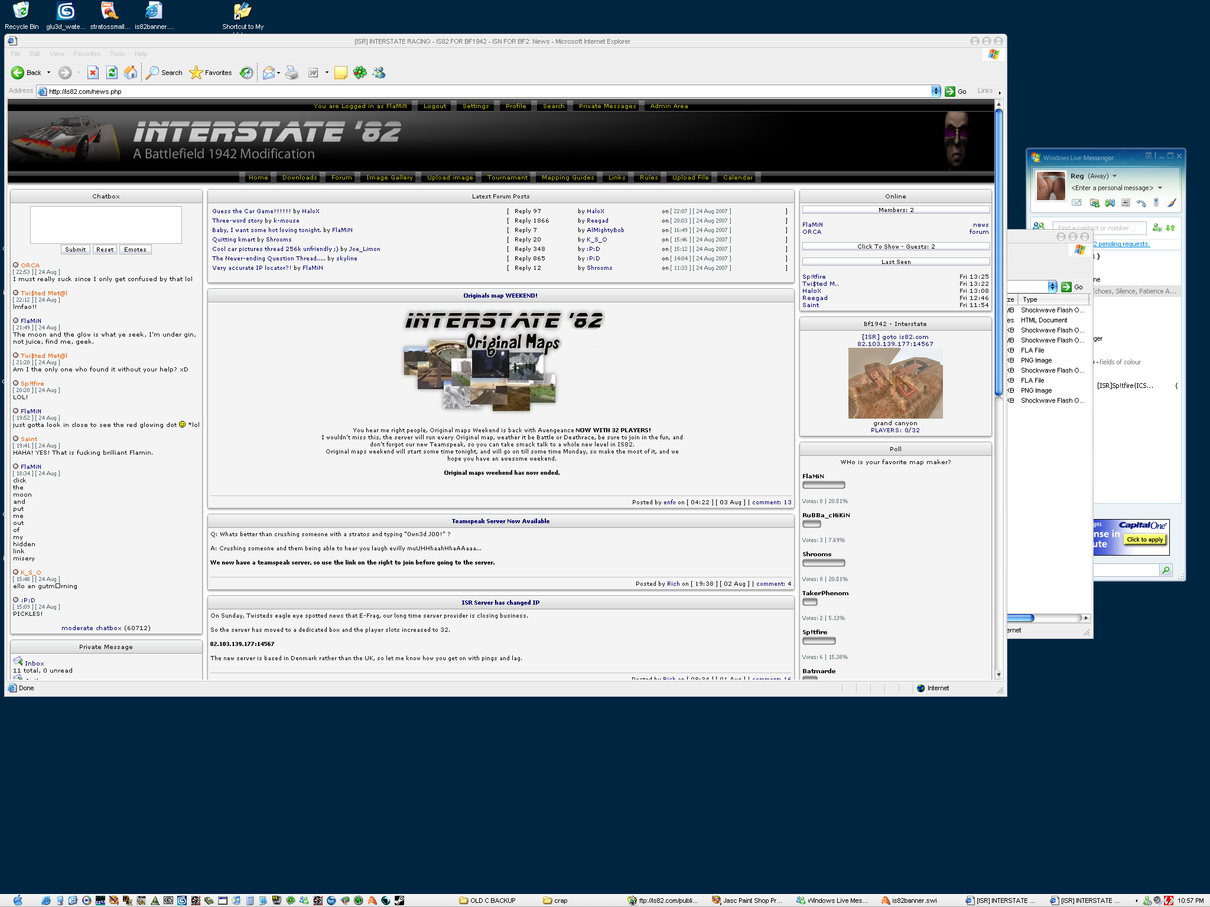Open Messenger email inbox icon
This screenshot has height=907, width=1210.
[1076, 203]
